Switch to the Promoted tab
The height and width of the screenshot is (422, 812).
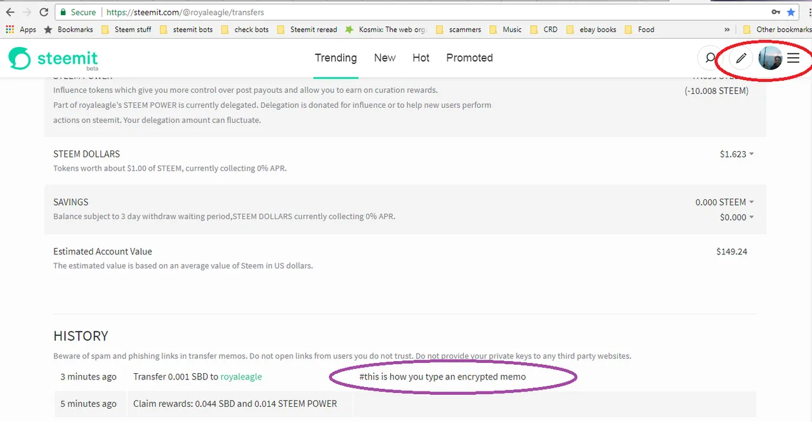click(x=469, y=58)
